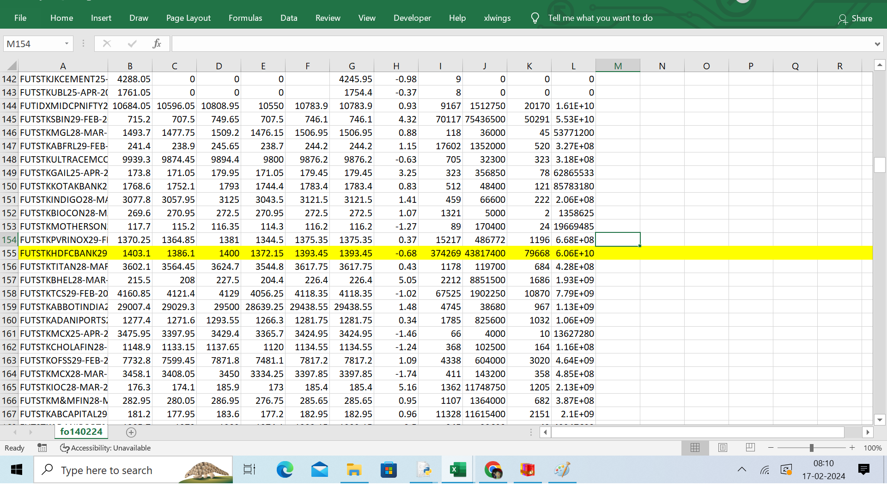Click the Name Box showing M154

pyautogui.click(x=32, y=44)
